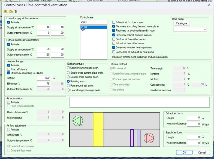The height and width of the screenshot is (159, 214).
Task: Click the pink supply fan symbol
Action: point(149,138)
